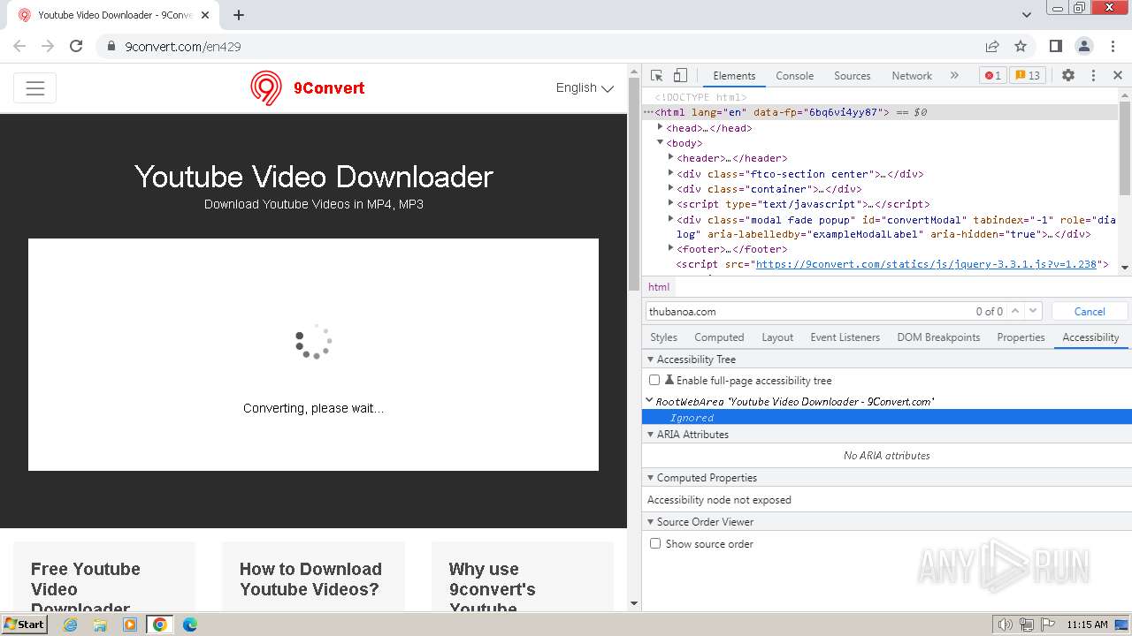Click the browser back arrow
Image resolution: width=1132 pixels, height=636 pixels.
19,46
